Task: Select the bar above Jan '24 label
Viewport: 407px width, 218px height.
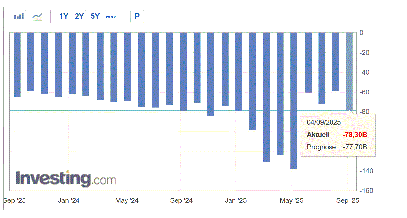Action: [x=72, y=63]
